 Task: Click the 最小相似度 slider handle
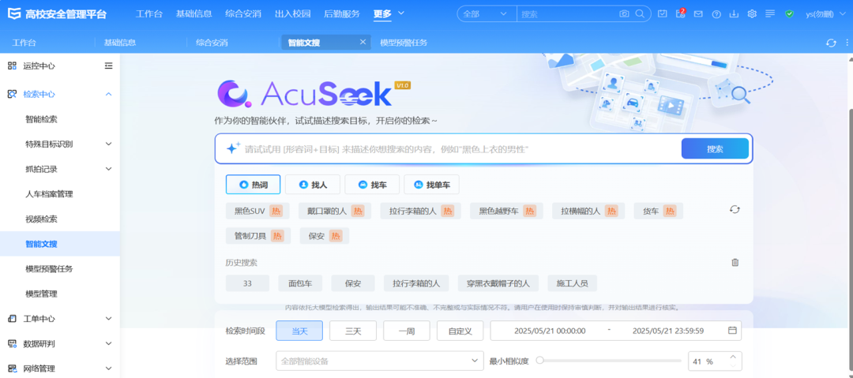point(539,360)
